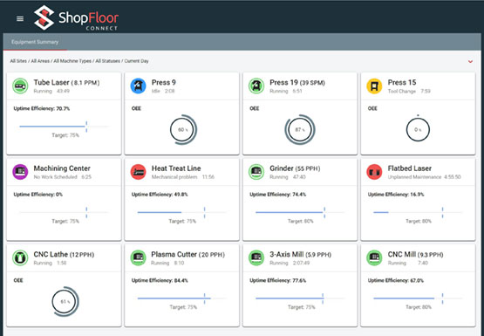Open the Press 15 machine title

click(x=402, y=82)
